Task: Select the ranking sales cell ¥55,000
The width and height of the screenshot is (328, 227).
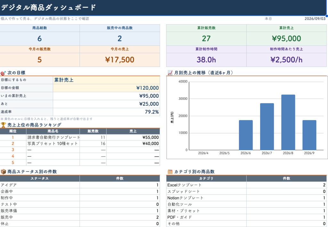Action: (133, 137)
